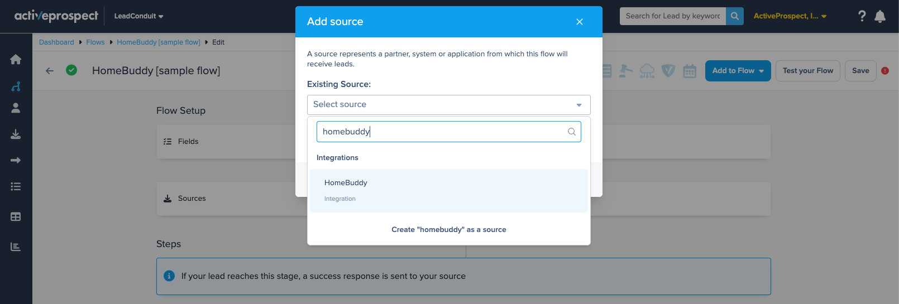Open the person icon in the sidebar
The width and height of the screenshot is (899, 304).
[16, 108]
